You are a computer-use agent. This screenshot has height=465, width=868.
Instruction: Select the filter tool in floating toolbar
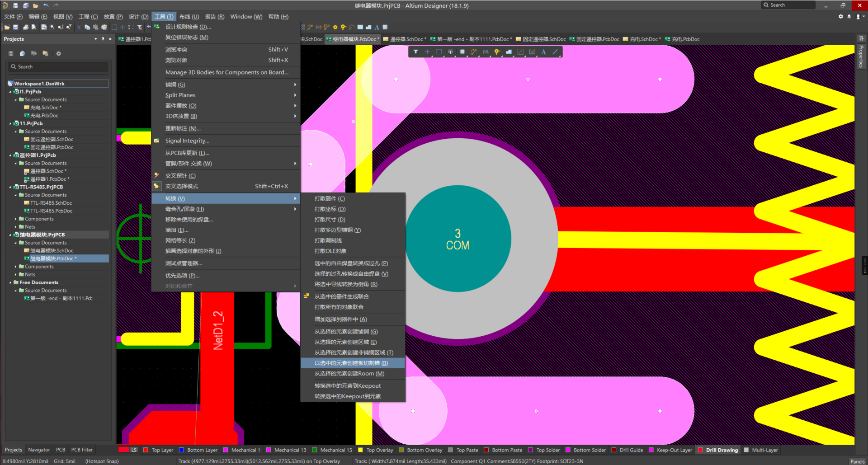[415, 52]
